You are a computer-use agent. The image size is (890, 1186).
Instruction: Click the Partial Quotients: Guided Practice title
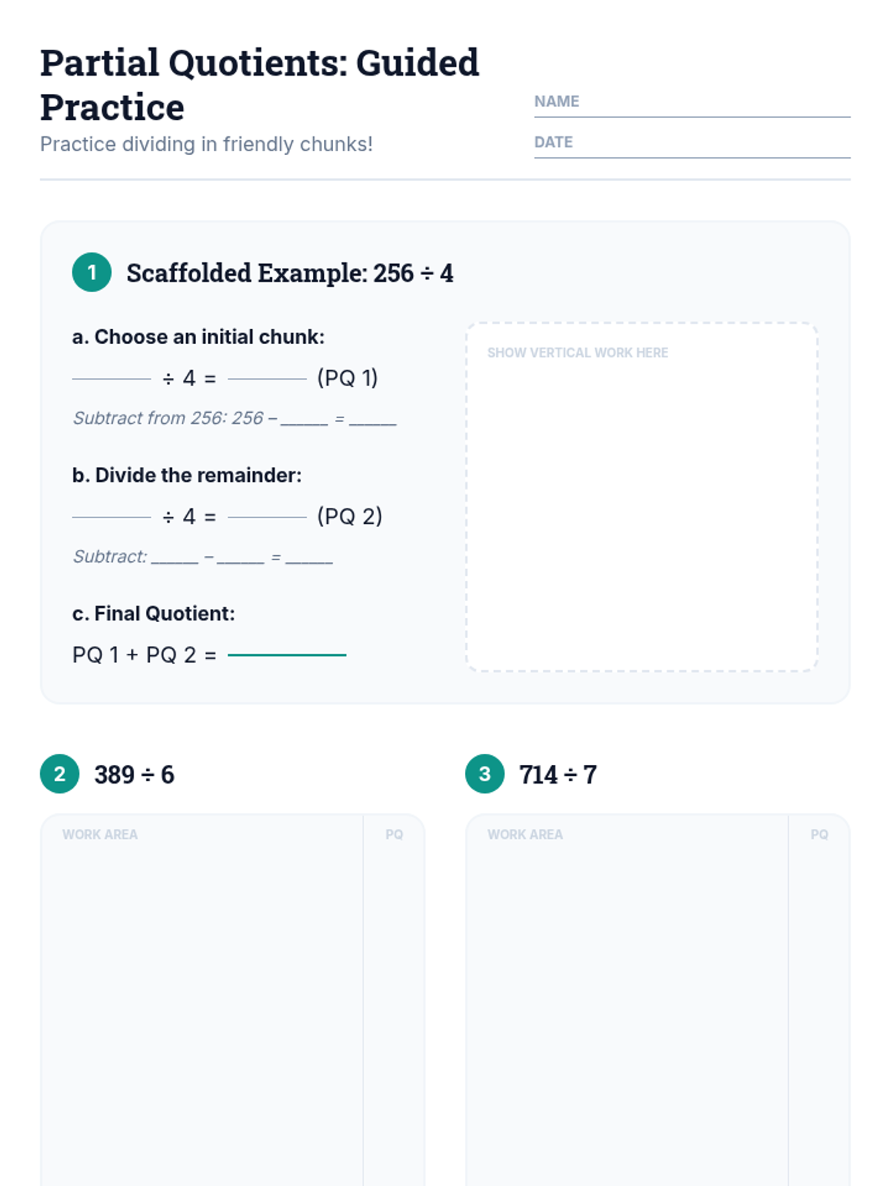[260, 85]
